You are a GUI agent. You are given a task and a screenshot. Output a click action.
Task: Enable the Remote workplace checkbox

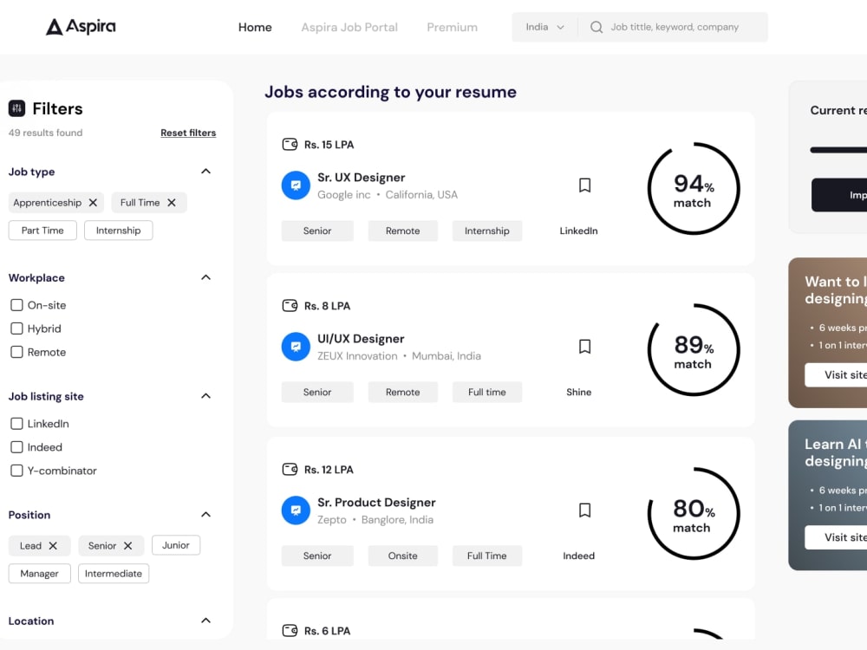click(16, 352)
